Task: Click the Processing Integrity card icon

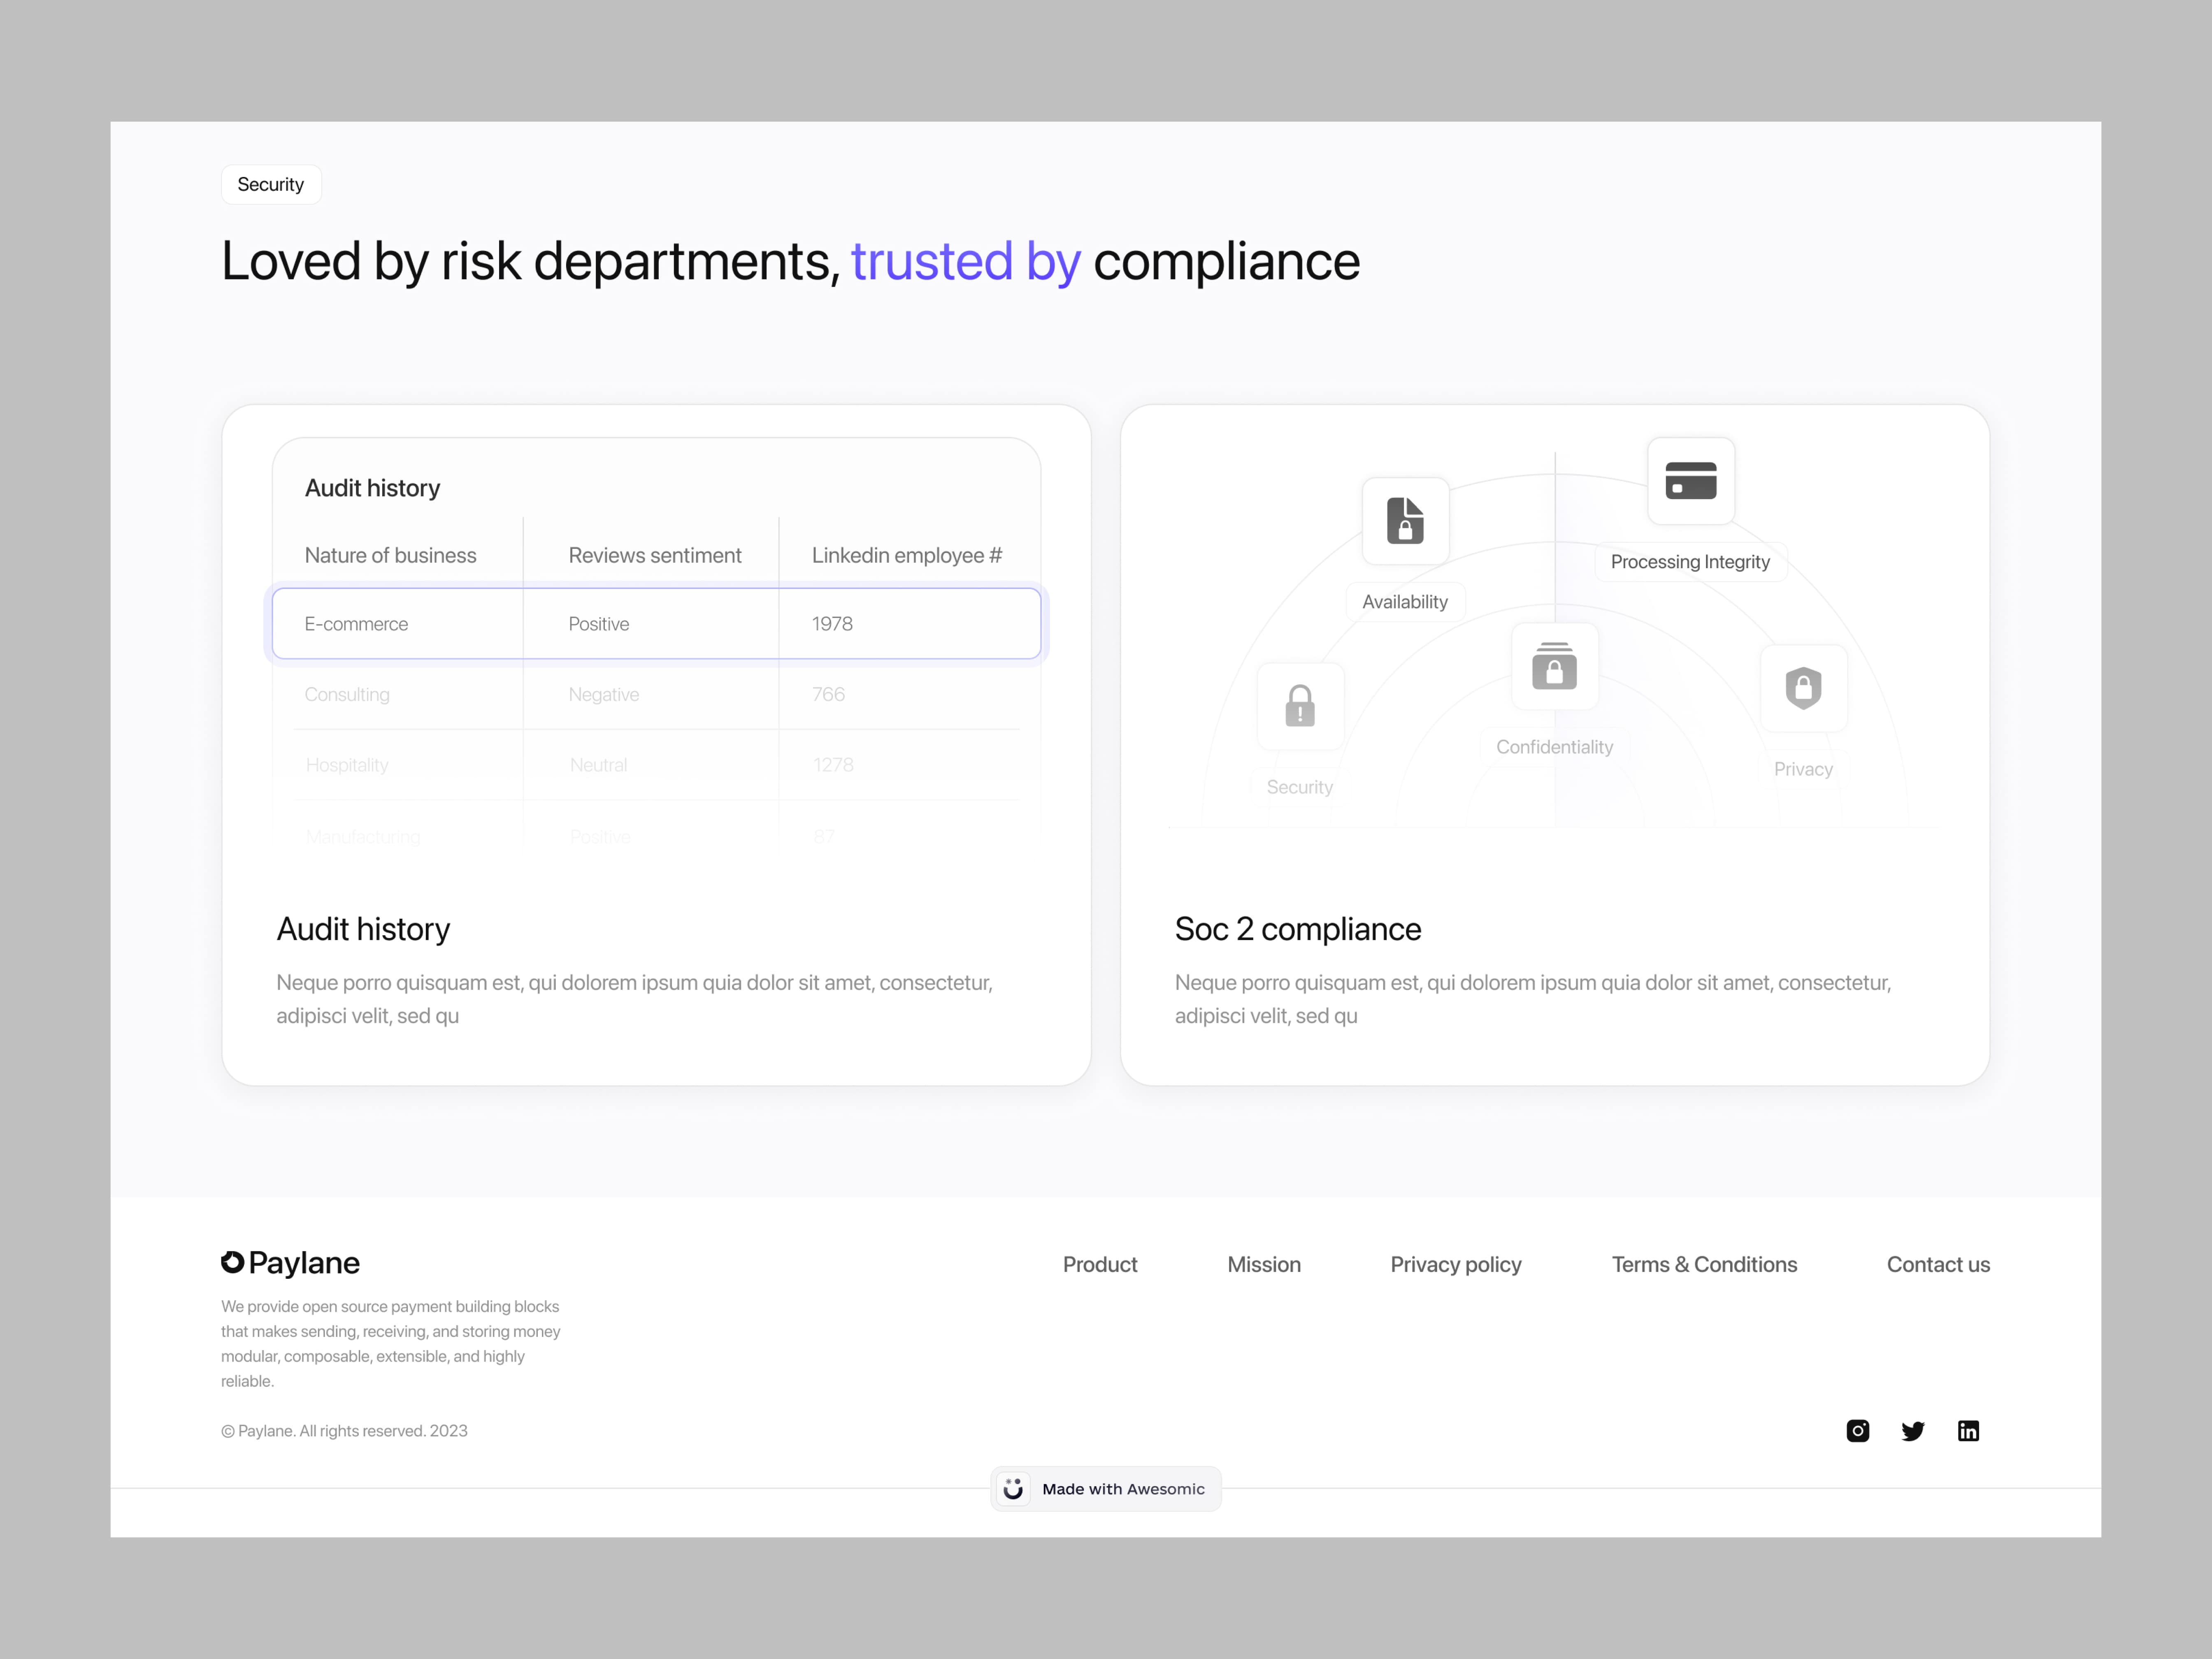Action: click(x=1691, y=481)
